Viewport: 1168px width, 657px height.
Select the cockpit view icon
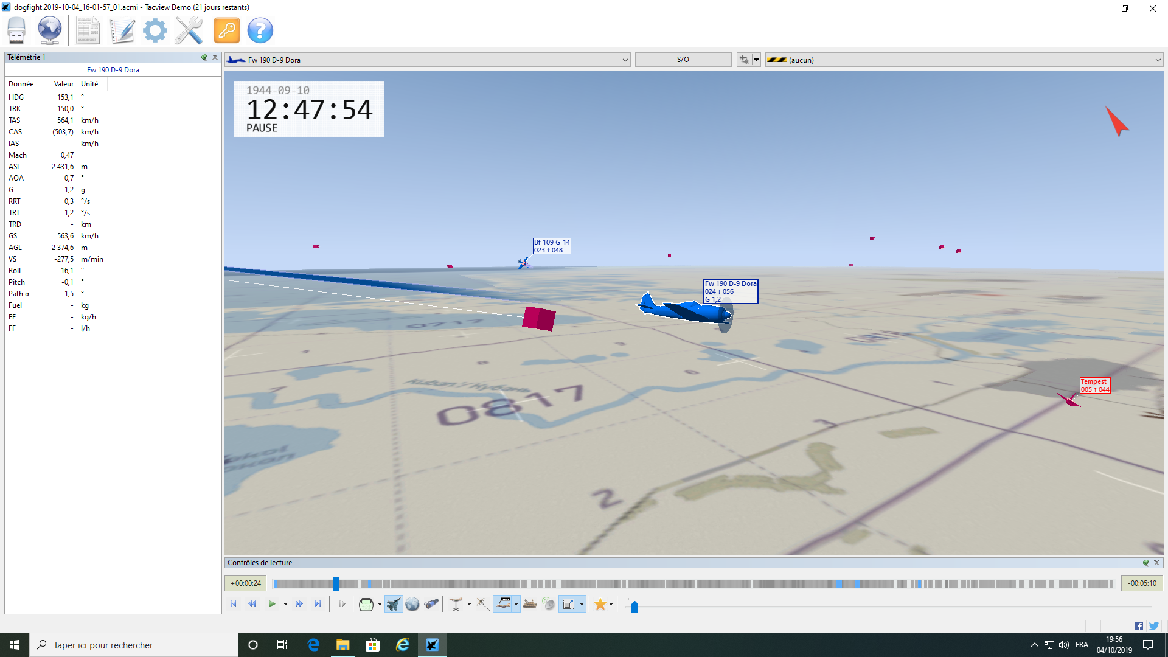coord(366,604)
